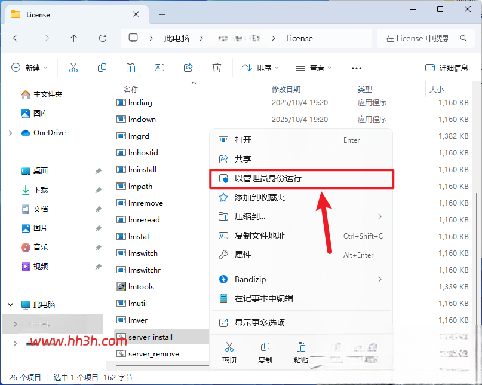Open a new tab with plus button

pyautogui.click(x=162, y=14)
